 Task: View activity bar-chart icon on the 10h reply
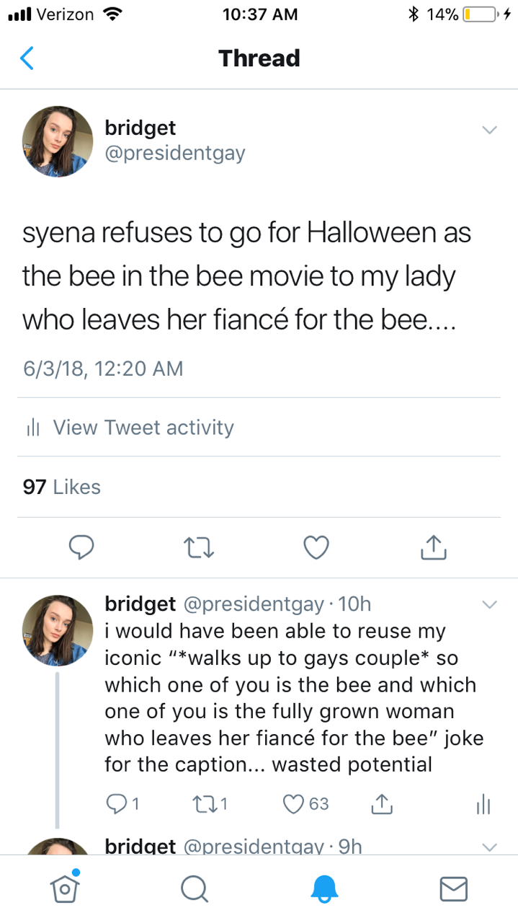click(x=483, y=804)
